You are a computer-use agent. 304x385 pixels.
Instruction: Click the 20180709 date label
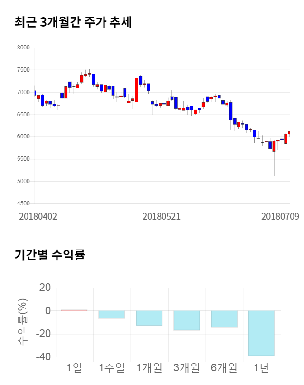[x=280, y=216]
